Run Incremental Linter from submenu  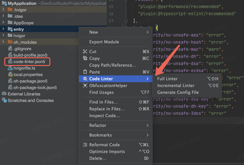[x=187, y=85]
